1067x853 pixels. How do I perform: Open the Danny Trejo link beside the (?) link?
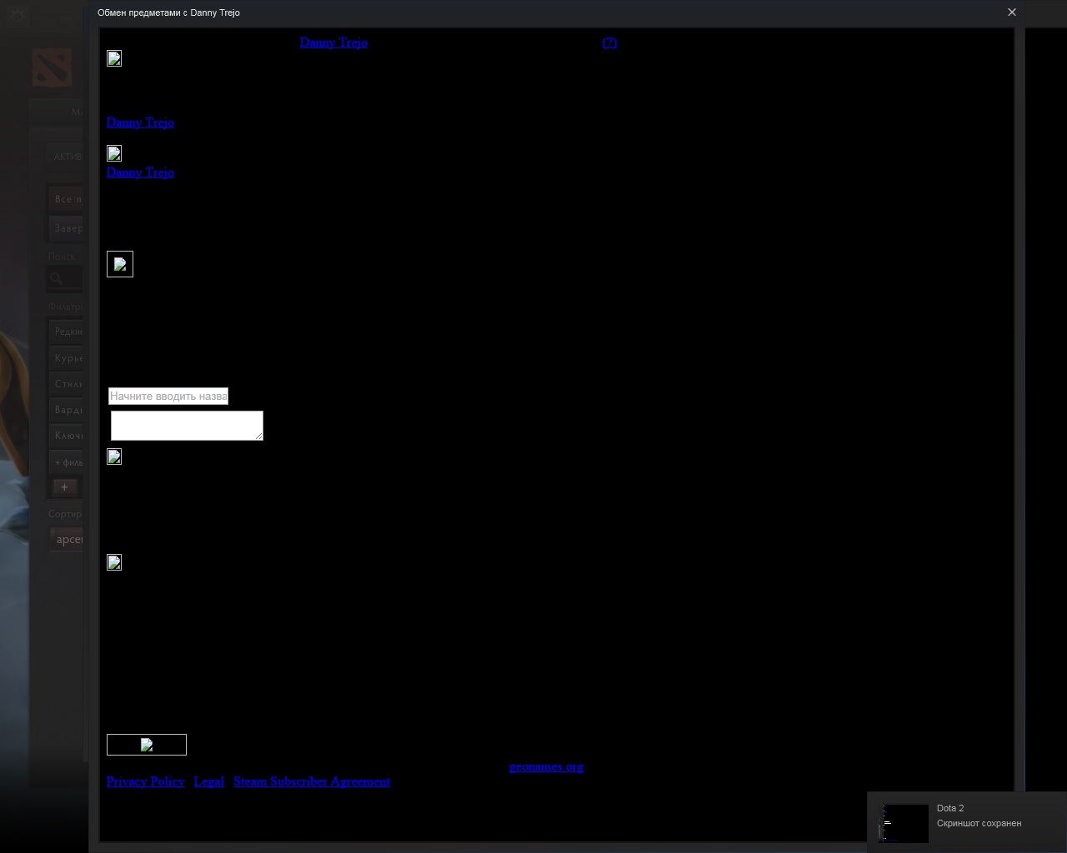pos(333,42)
